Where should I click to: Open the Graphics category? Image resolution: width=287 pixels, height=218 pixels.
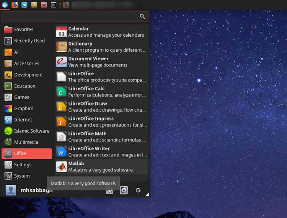27,109
